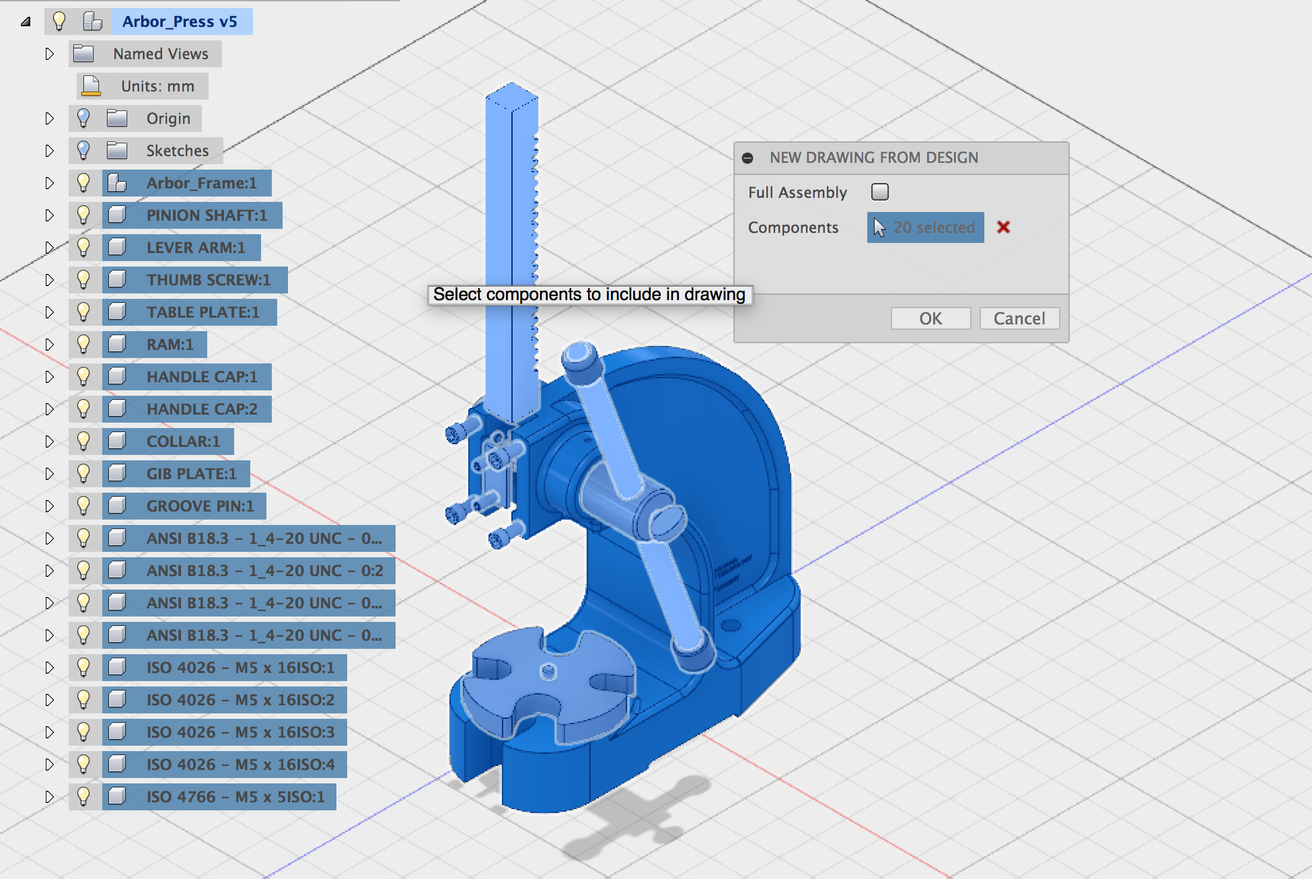Collapse the Arbor_Press v5 root node

point(24,21)
